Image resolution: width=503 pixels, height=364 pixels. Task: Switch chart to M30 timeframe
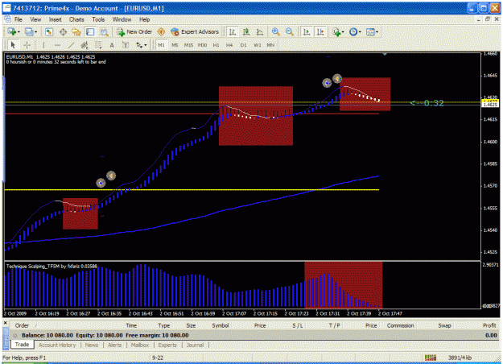(202, 45)
